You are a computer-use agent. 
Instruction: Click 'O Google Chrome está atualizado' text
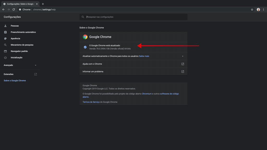point(105,46)
